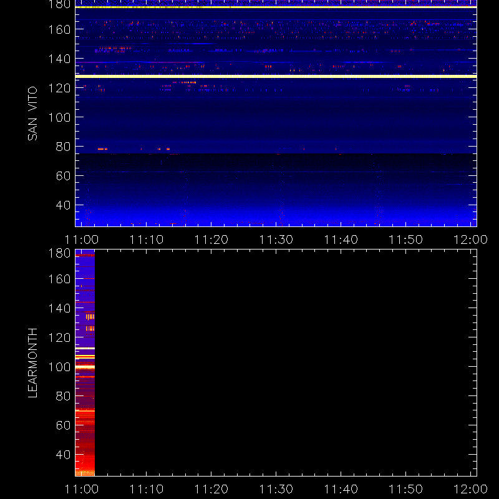The width and height of the screenshot is (499, 499).
Task: Click 11:20 time label under San Vito plot
Action: (211, 240)
